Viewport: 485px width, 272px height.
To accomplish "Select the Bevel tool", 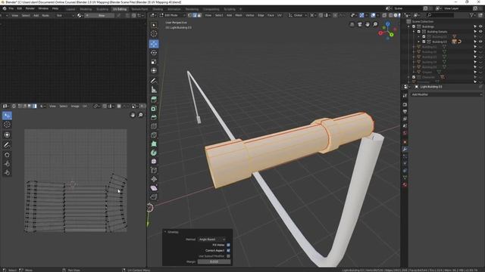I will point(154,118).
